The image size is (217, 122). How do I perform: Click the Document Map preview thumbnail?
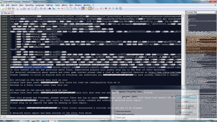(x=201, y=65)
